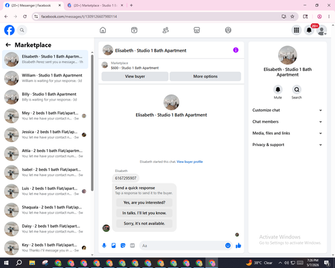Click the browser address bar URL
The height and width of the screenshot is (268, 335).
[x=79, y=17]
